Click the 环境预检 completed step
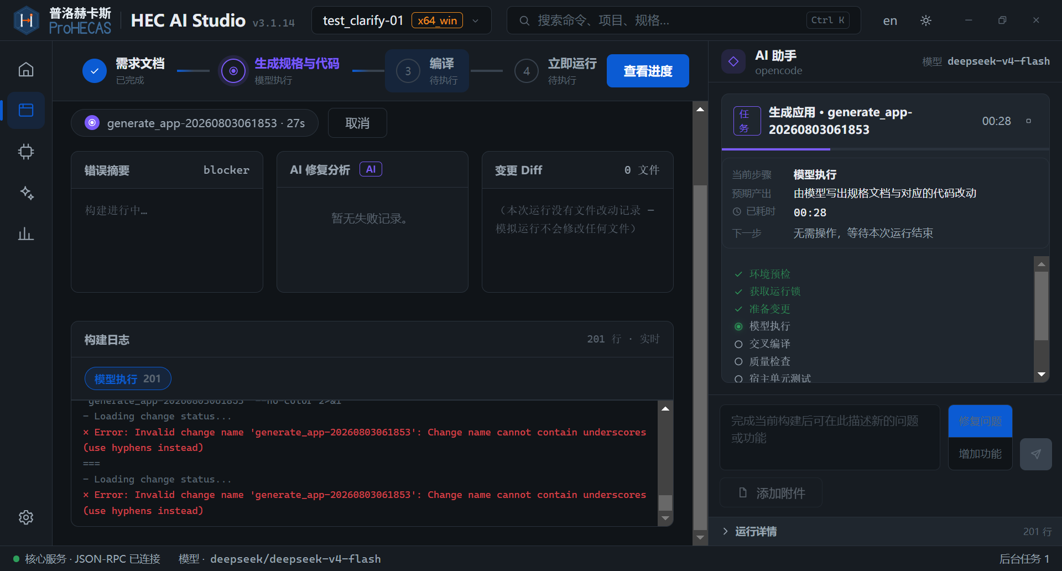The image size is (1062, 571). (762, 274)
